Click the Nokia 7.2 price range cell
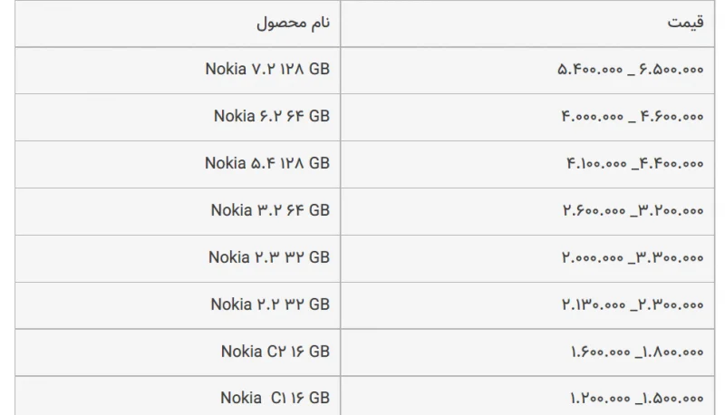The width and height of the screenshot is (725, 415). [x=527, y=71]
